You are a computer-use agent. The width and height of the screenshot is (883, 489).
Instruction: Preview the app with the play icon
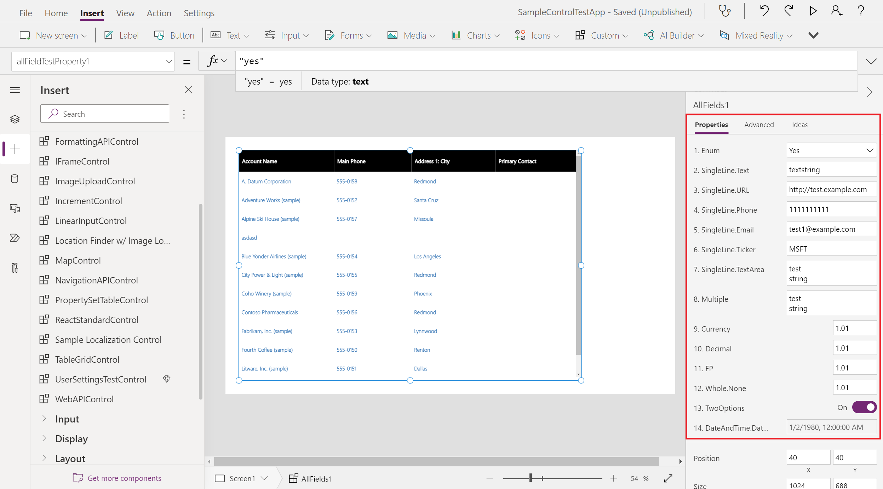812,11
